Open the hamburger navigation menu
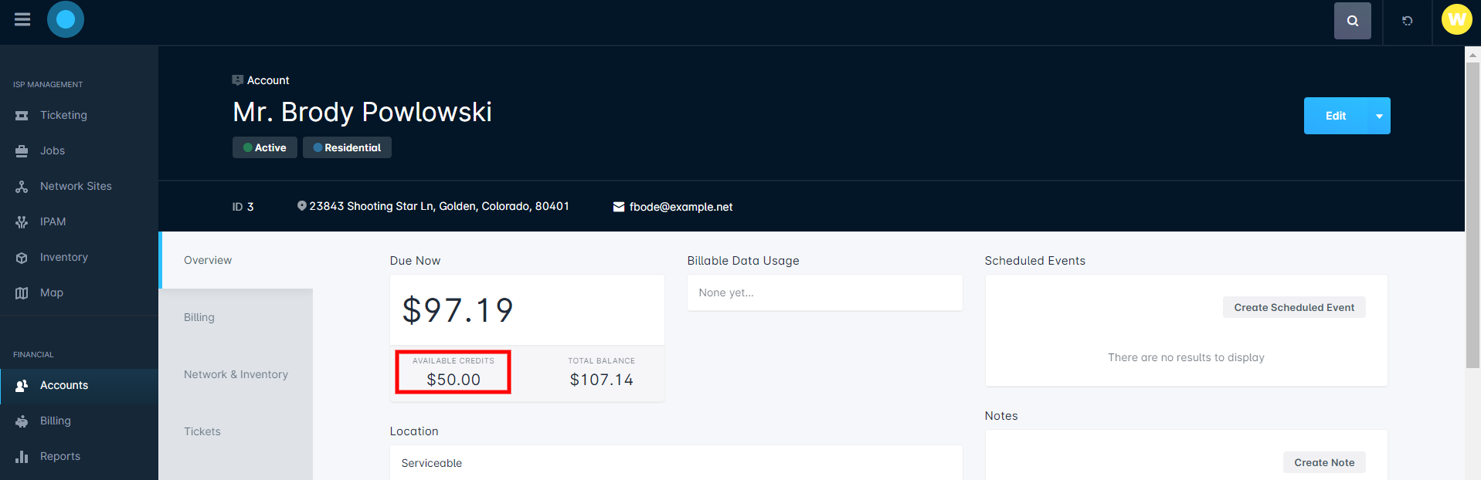 [x=22, y=19]
